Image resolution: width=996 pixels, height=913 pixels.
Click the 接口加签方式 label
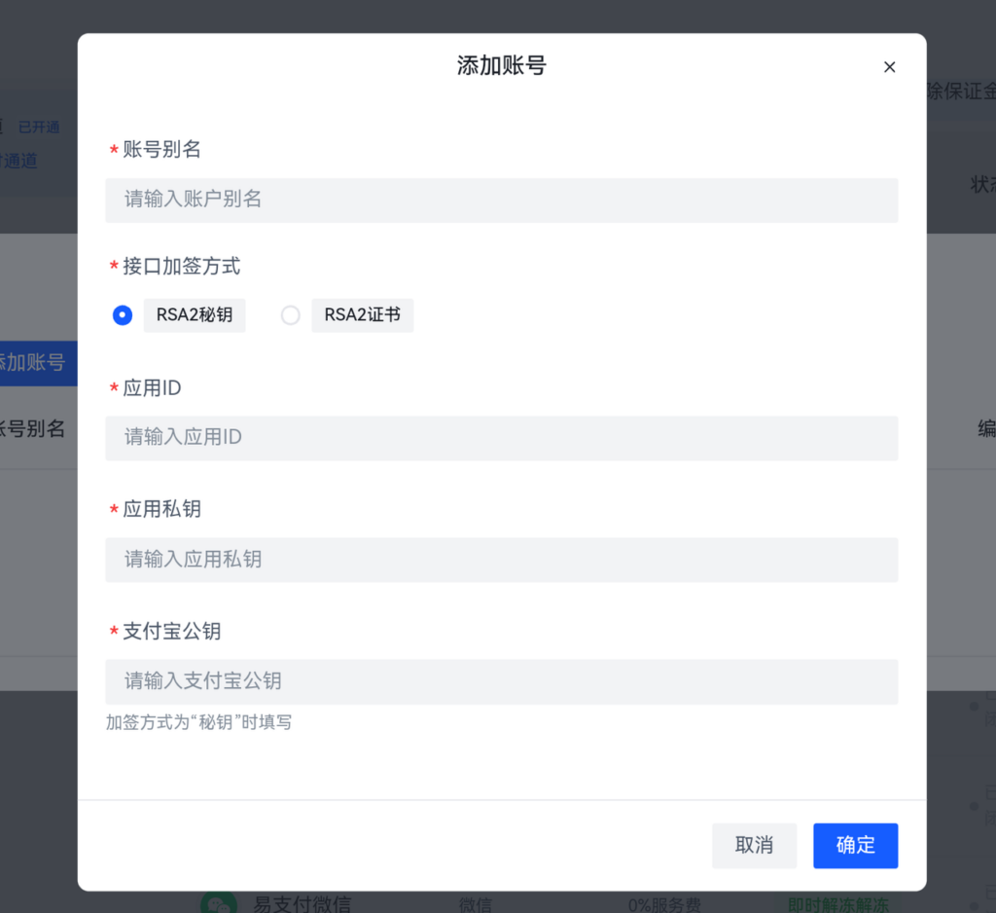(181, 266)
